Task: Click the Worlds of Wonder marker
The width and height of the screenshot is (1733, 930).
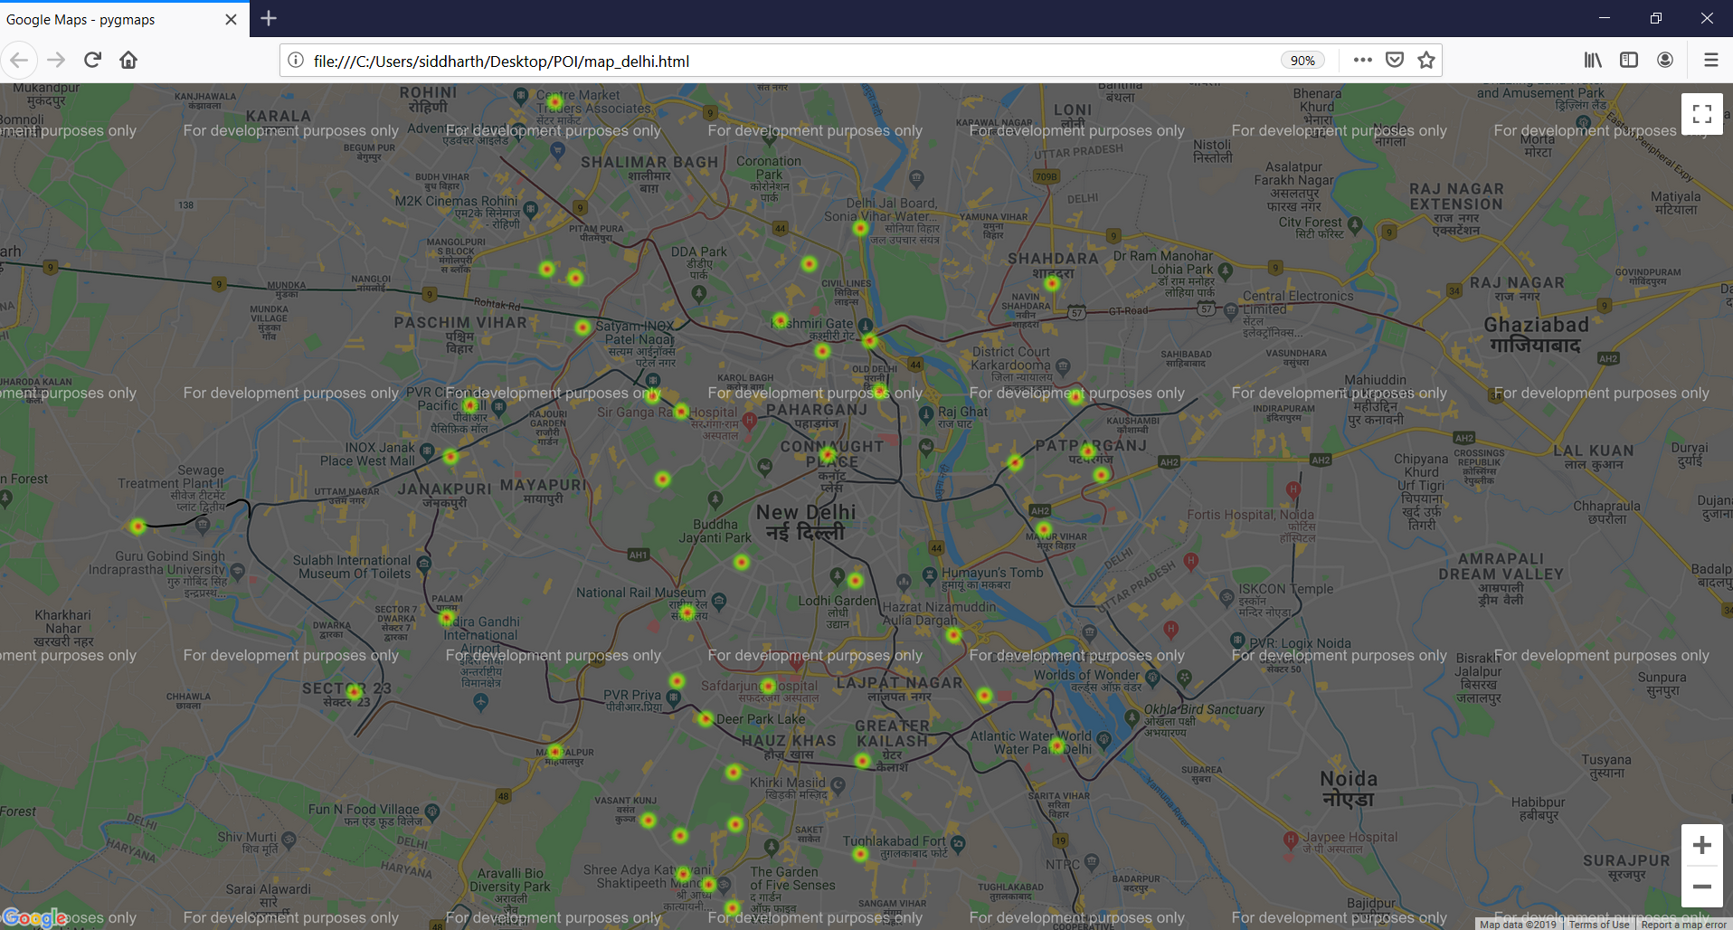Action: (x=1152, y=677)
